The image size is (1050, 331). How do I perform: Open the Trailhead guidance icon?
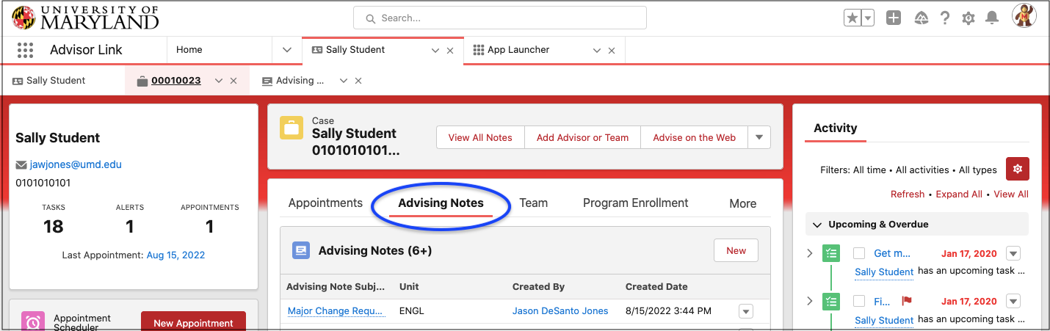921,18
